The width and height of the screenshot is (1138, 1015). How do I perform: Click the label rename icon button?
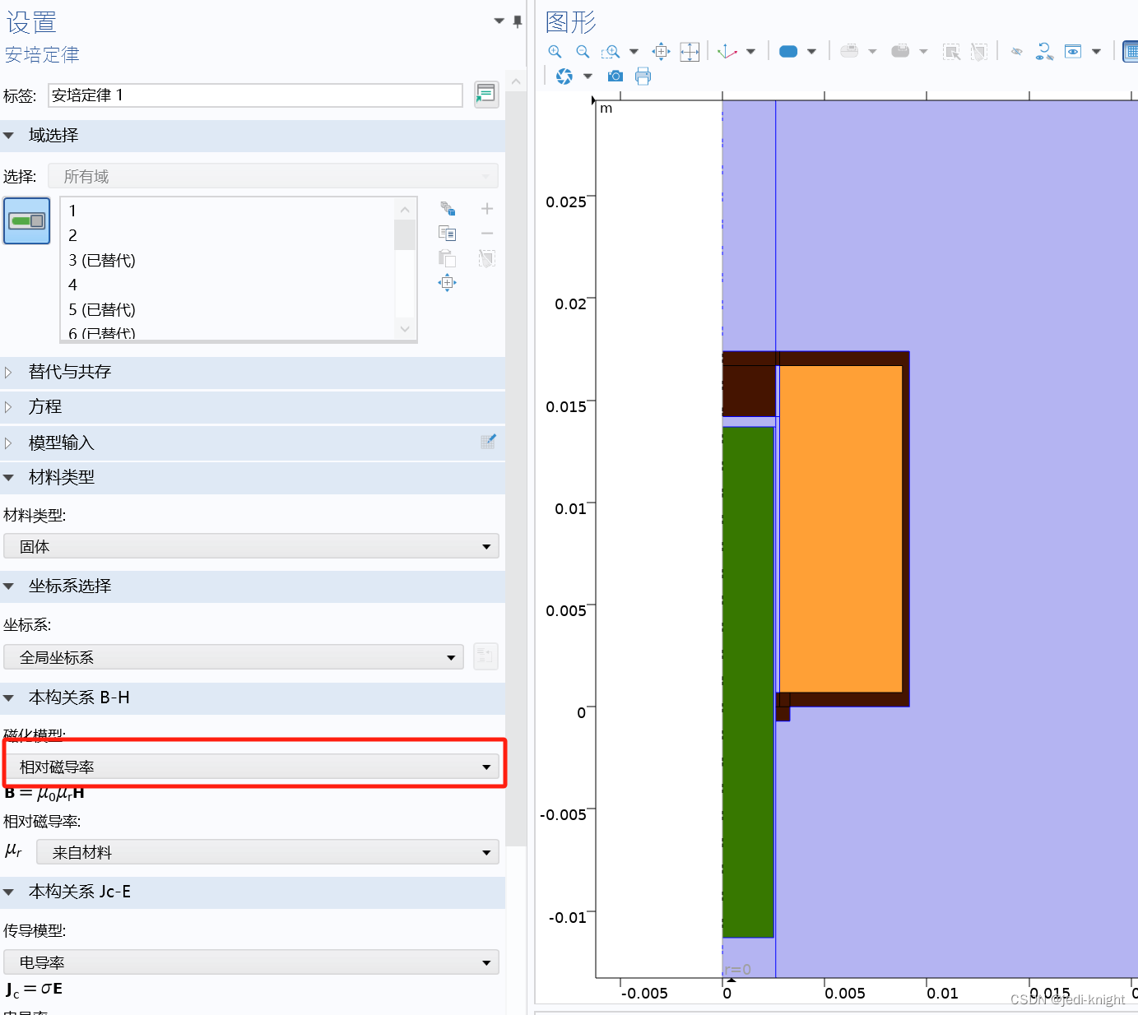coord(486,95)
